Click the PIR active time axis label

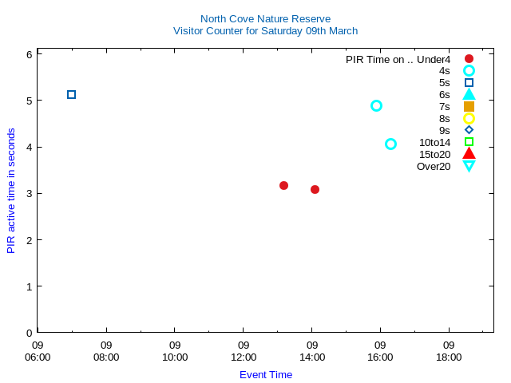coord(11,191)
